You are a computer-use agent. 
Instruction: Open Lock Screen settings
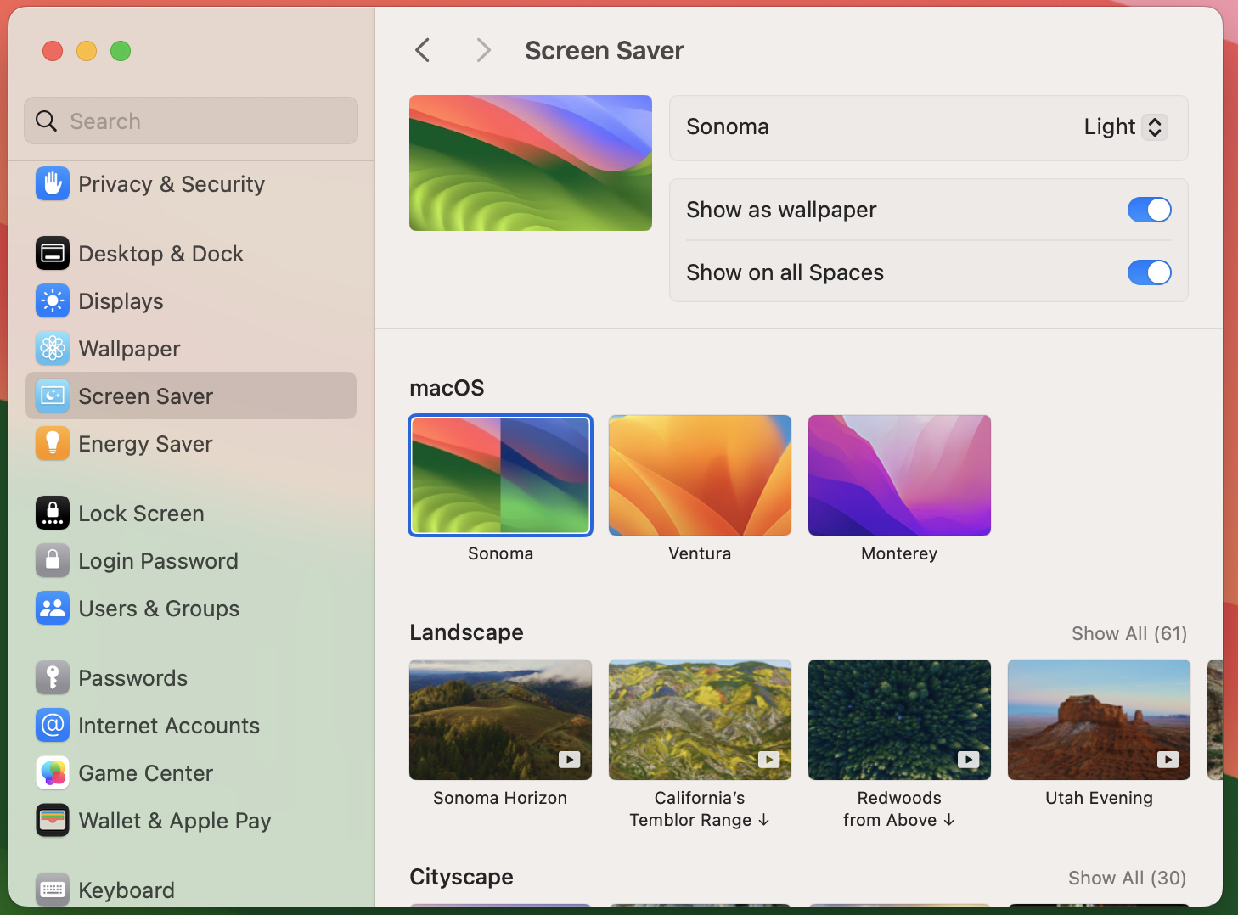tap(191, 513)
